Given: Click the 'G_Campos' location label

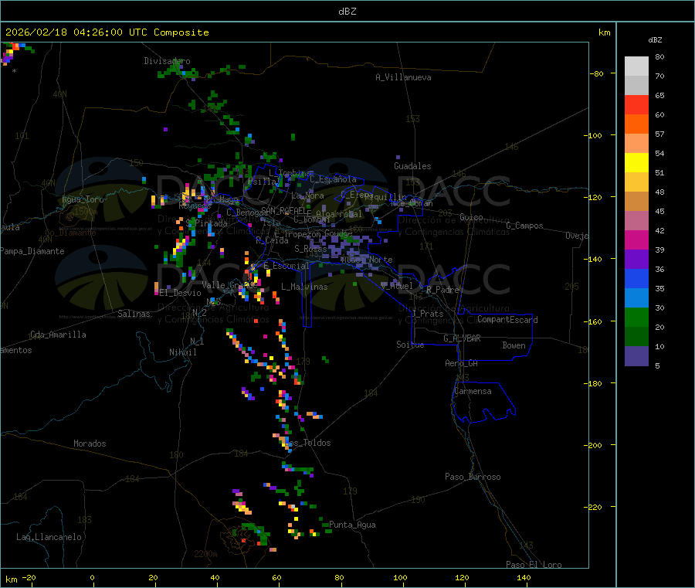Looking at the screenshot, I should pos(525,226).
